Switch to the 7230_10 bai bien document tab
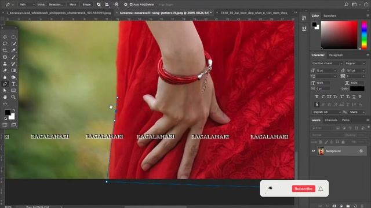This screenshot has height=208, width=371. (254, 13)
